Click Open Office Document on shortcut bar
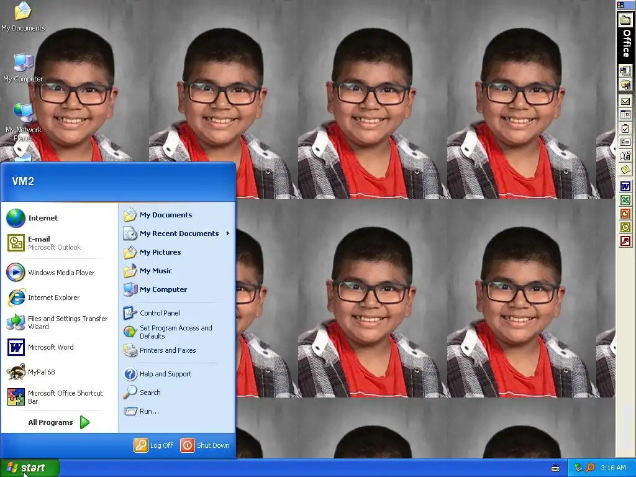 (x=625, y=84)
